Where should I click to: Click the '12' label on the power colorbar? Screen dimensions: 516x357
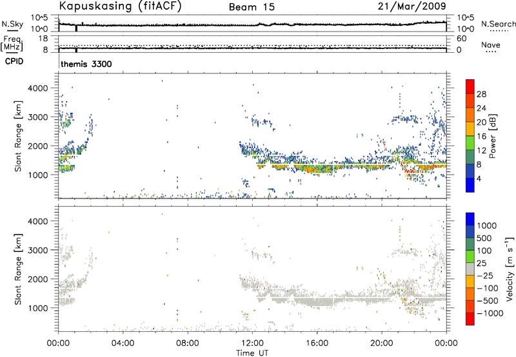481,151
